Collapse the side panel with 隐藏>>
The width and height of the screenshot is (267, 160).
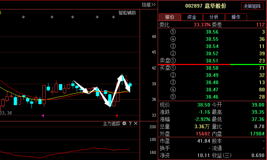[149, 5]
